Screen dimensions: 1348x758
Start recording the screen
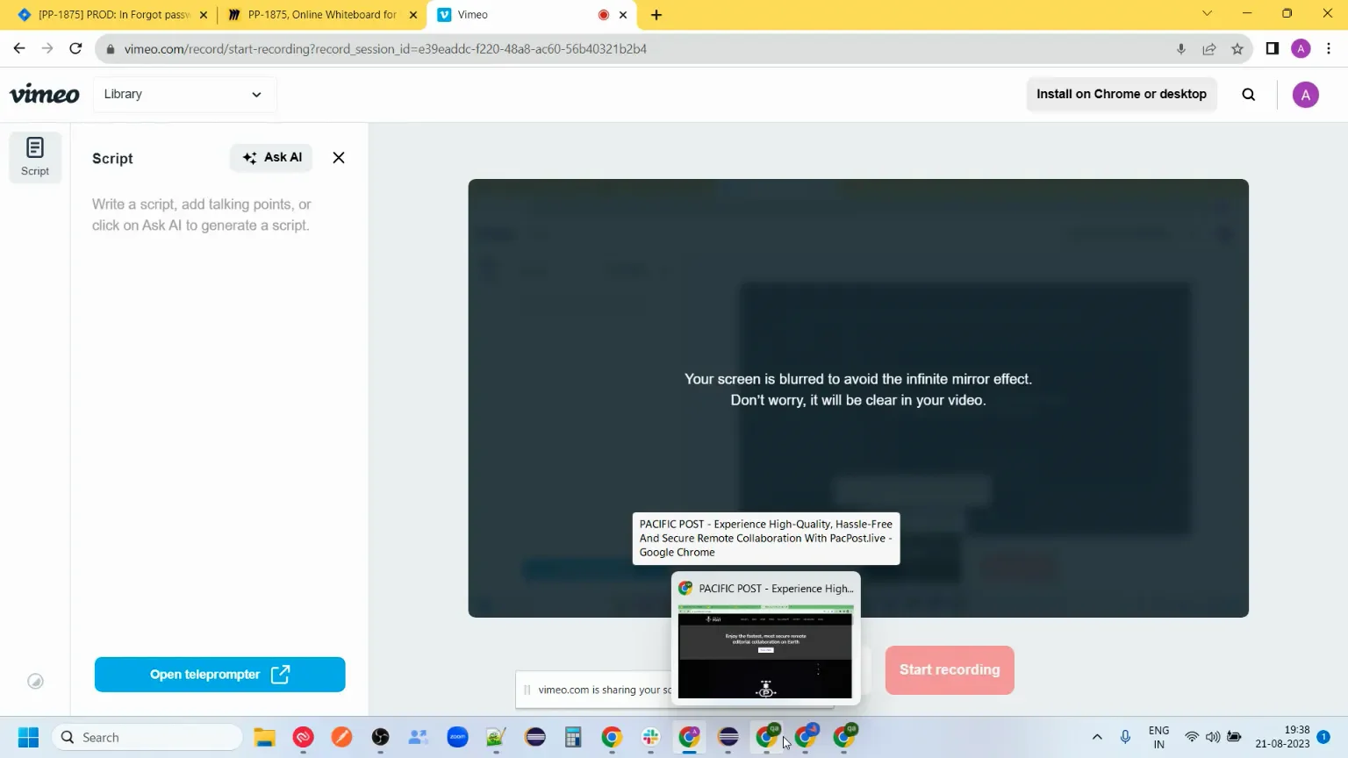[x=950, y=670]
